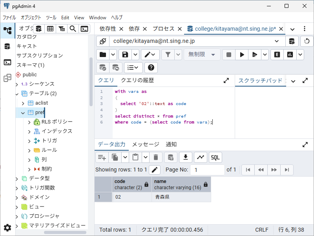Download the query results as a file
314x236 pixels.
(x=185, y=157)
